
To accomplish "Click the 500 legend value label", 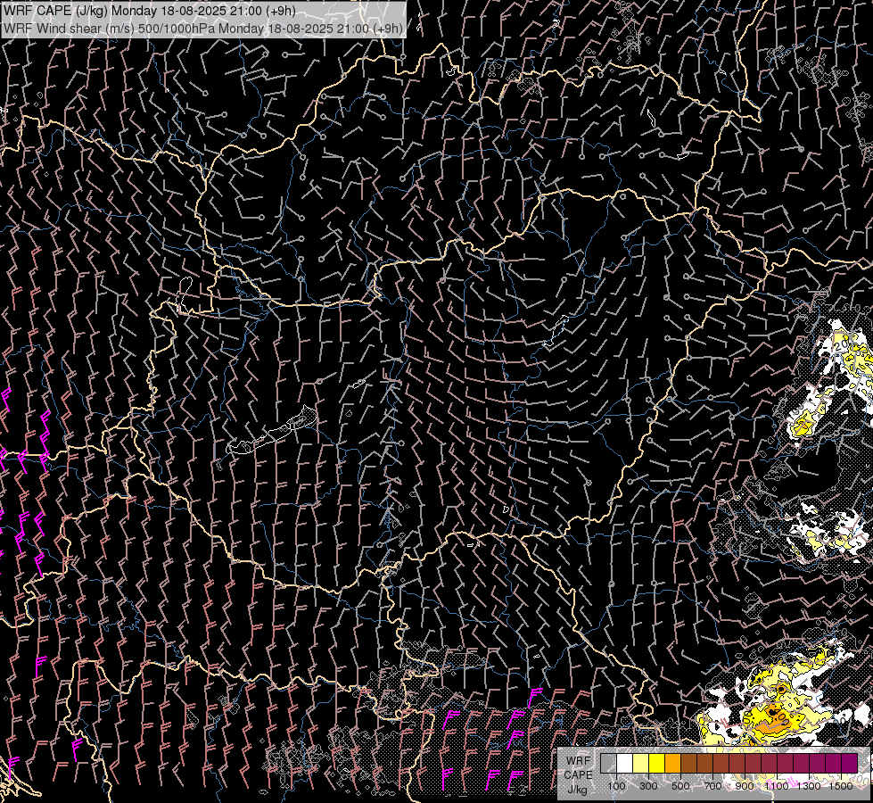I will tap(680, 786).
